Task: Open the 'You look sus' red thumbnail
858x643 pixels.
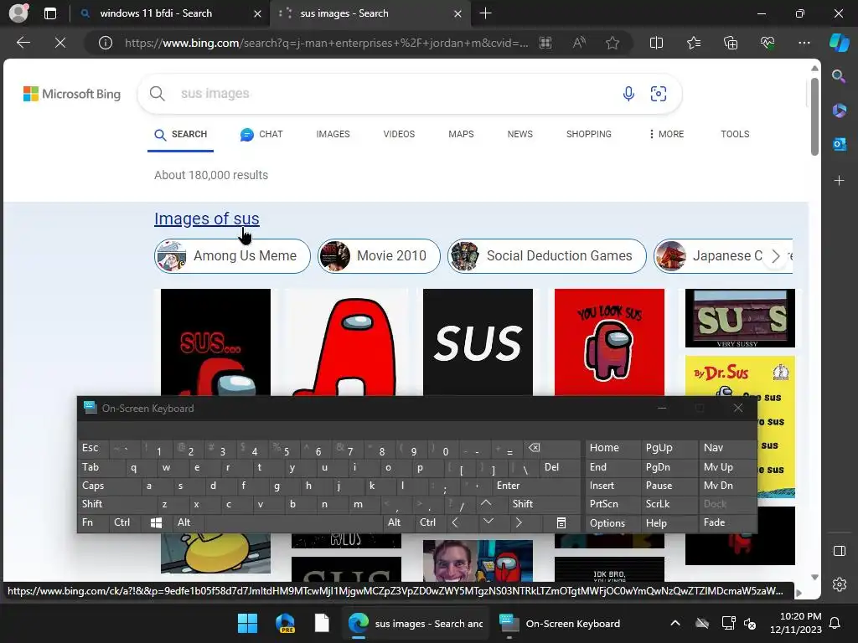Action: click(x=609, y=342)
